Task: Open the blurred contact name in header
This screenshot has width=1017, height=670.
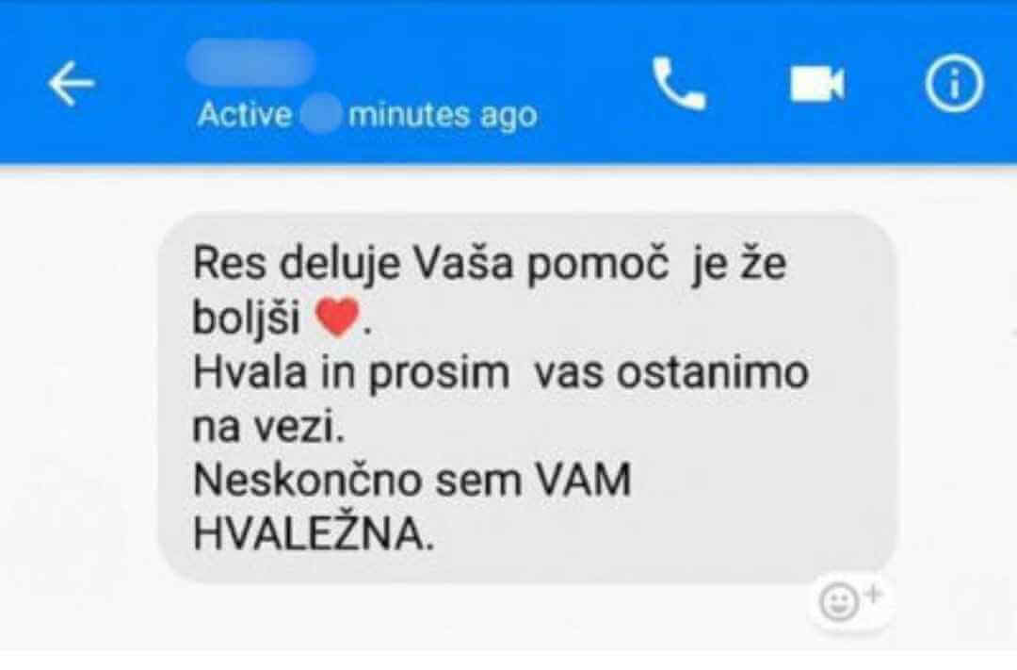Action: pyautogui.click(x=250, y=61)
